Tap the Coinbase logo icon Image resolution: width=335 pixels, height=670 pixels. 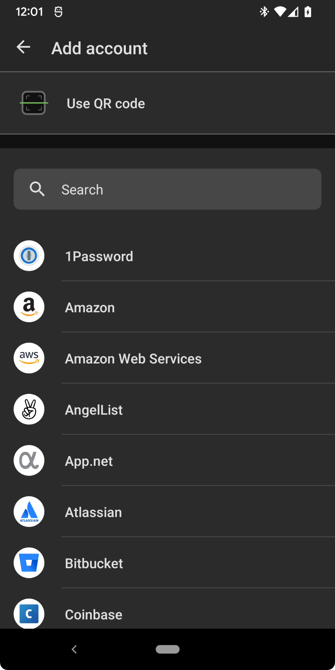tap(29, 613)
